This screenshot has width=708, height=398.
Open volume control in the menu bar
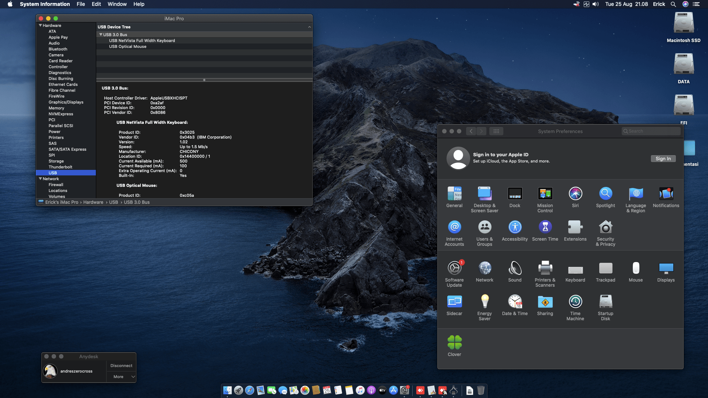tap(596, 4)
